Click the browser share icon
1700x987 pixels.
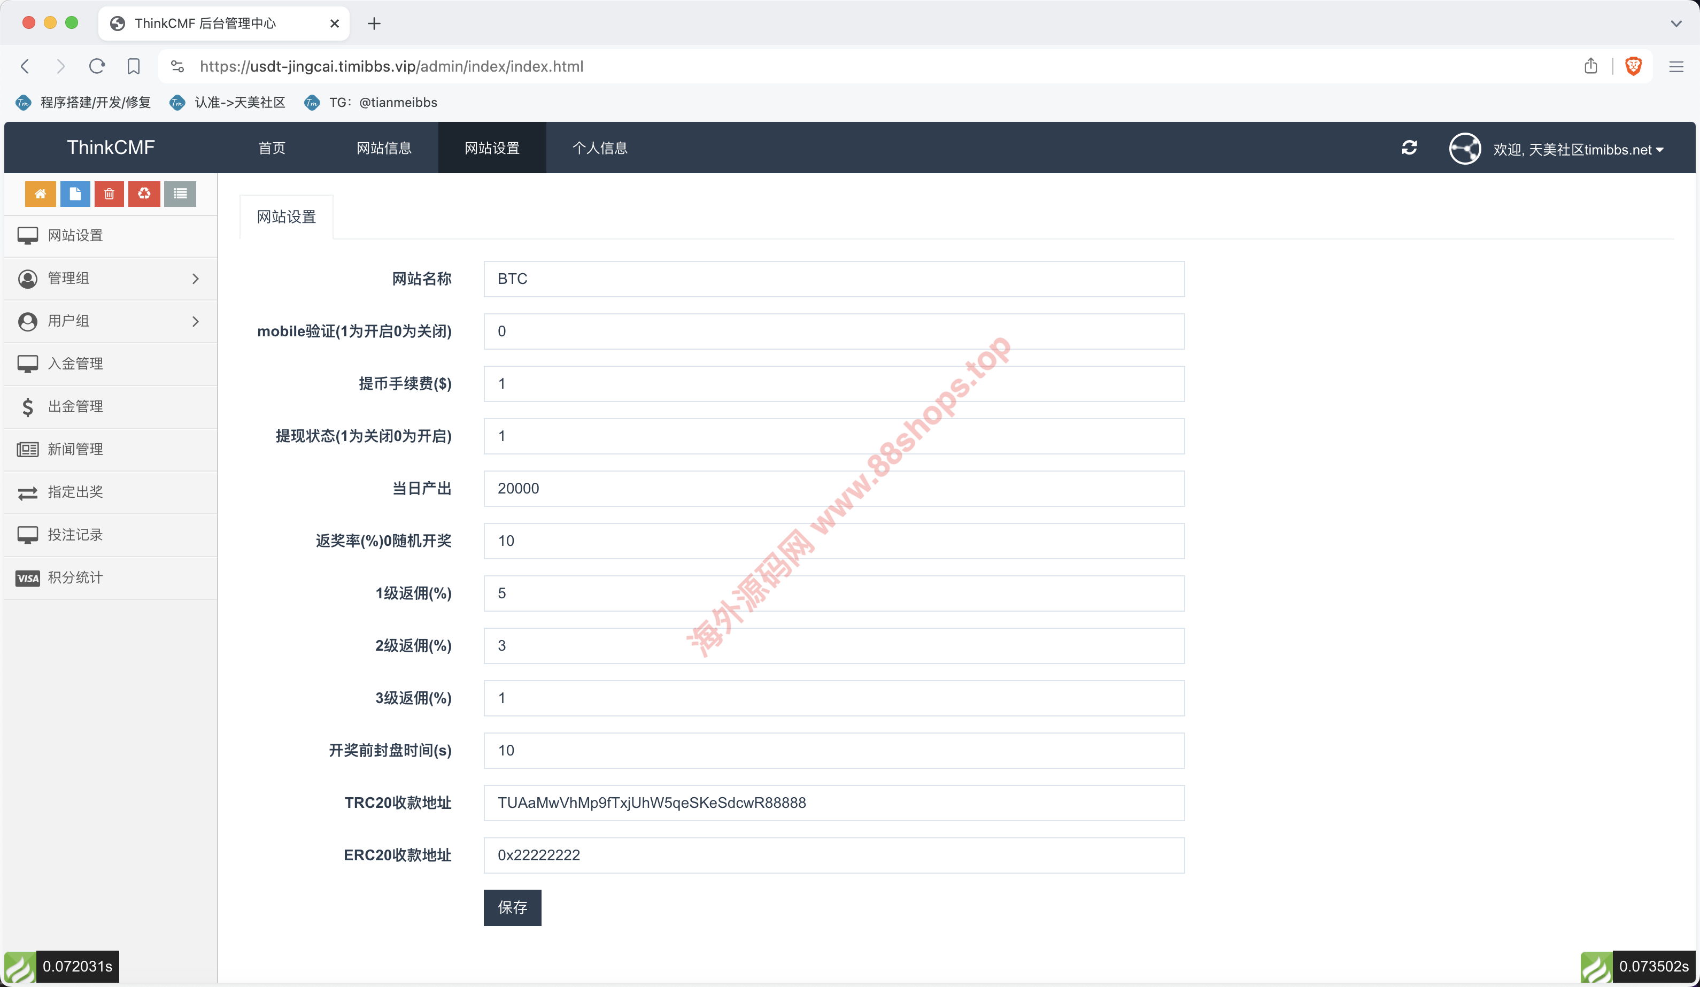click(1591, 66)
